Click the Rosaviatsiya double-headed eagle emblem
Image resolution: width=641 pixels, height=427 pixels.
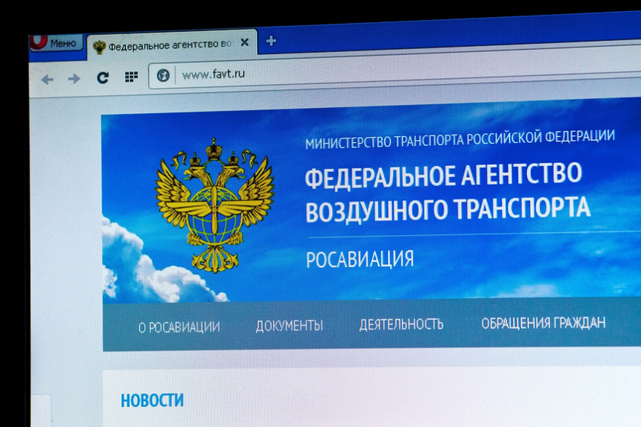214,206
